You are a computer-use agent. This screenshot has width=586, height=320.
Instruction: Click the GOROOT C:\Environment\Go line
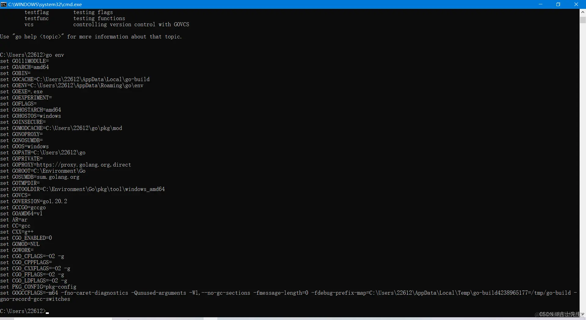[x=43, y=171]
